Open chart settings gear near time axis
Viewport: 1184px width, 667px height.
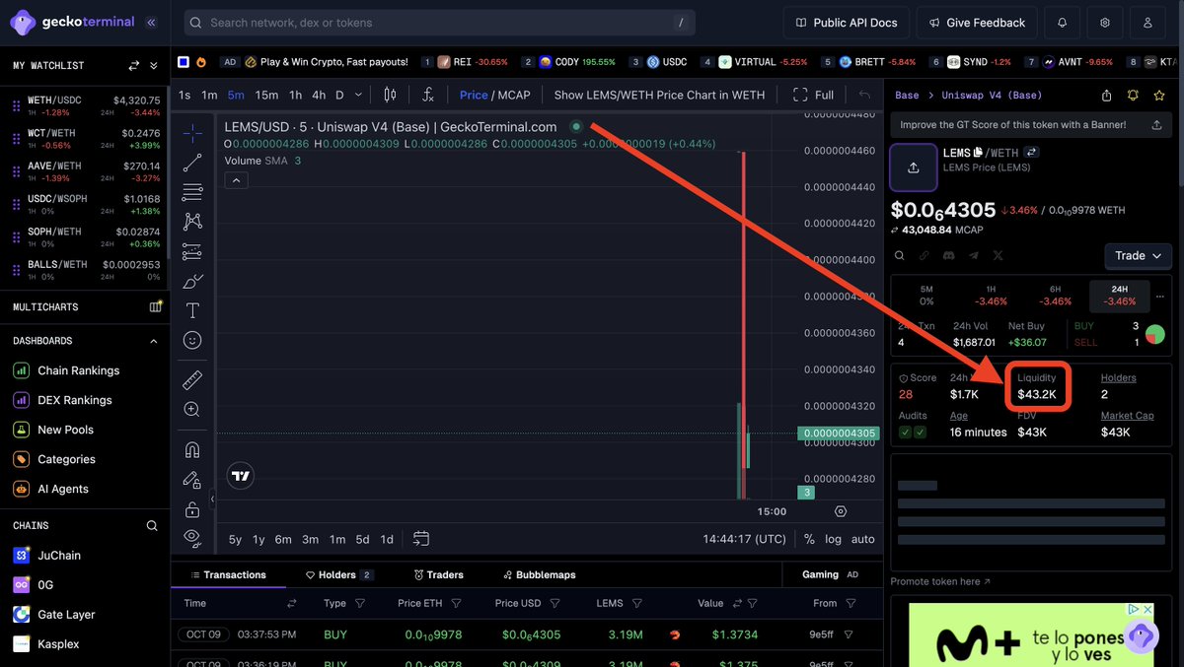click(x=841, y=511)
